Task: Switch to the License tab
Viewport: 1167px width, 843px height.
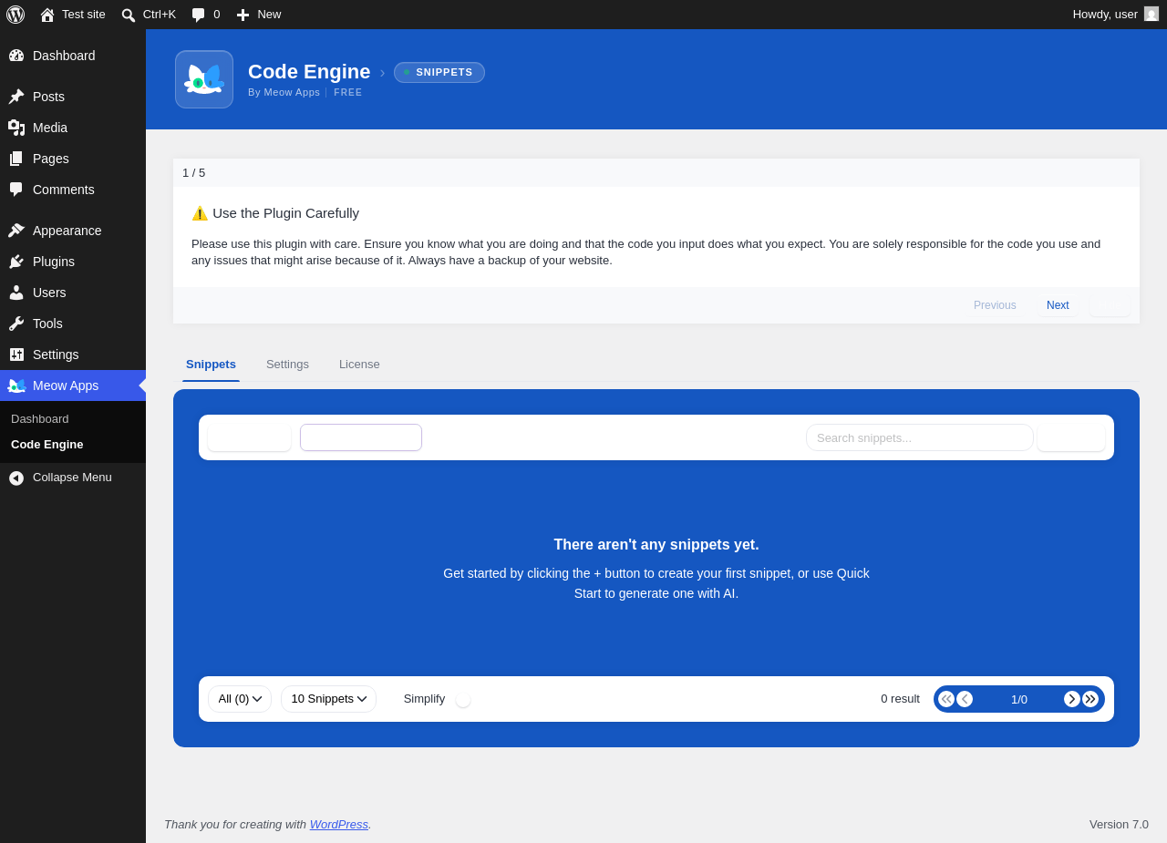Action: (359, 365)
